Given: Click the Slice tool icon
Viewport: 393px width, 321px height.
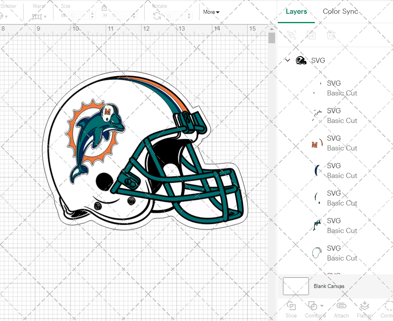Looking at the screenshot, I should pyautogui.click(x=291, y=306).
